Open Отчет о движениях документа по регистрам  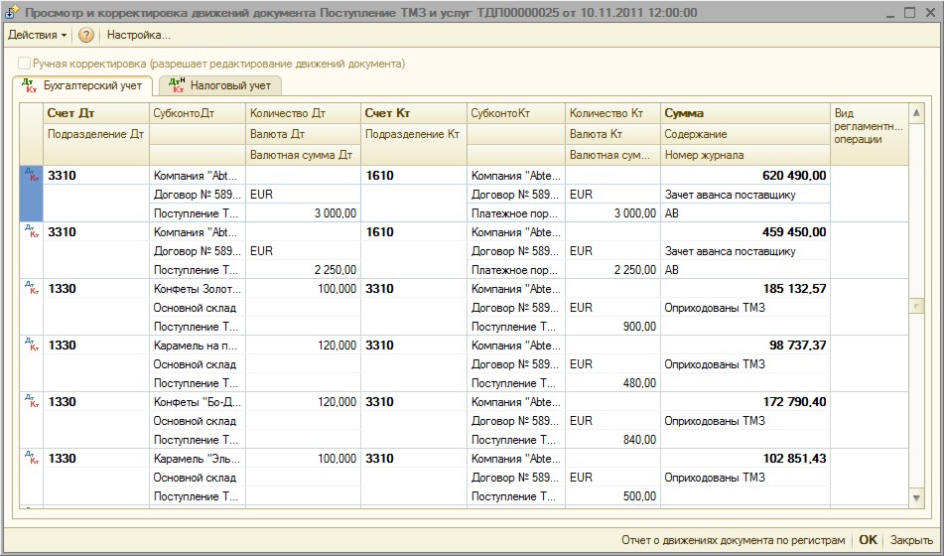point(733,540)
